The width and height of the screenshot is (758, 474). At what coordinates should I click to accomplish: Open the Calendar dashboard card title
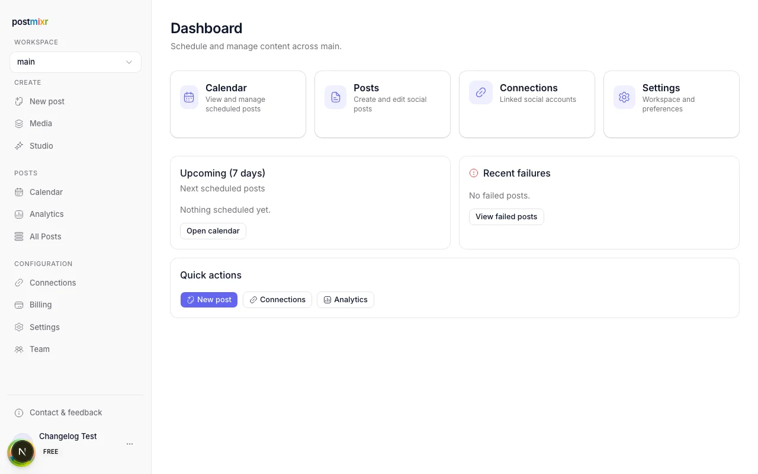click(x=226, y=88)
